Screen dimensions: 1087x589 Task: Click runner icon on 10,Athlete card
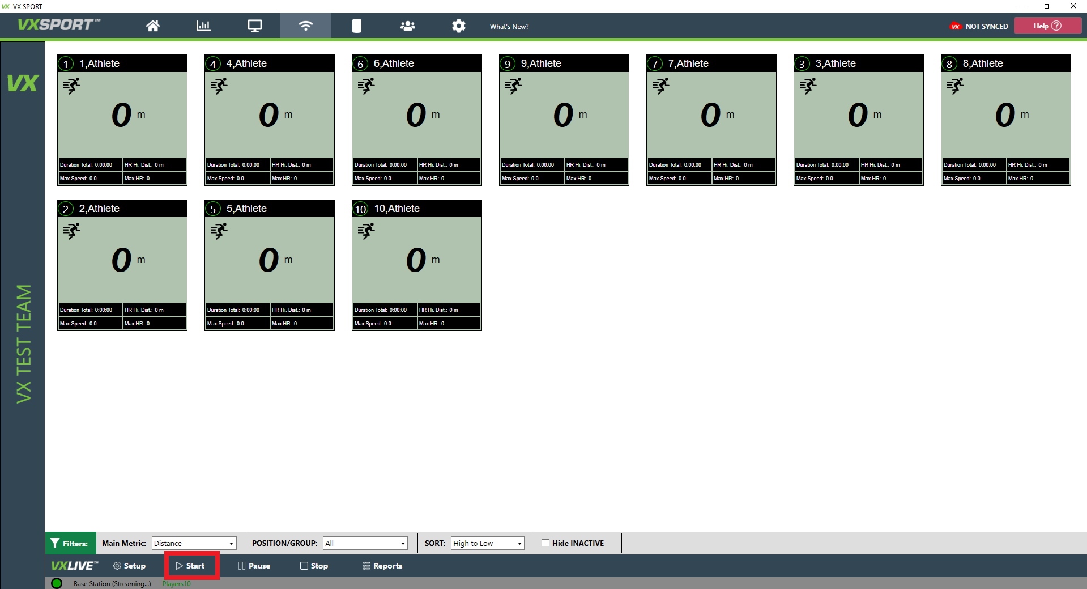pyautogui.click(x=366, y=231)
